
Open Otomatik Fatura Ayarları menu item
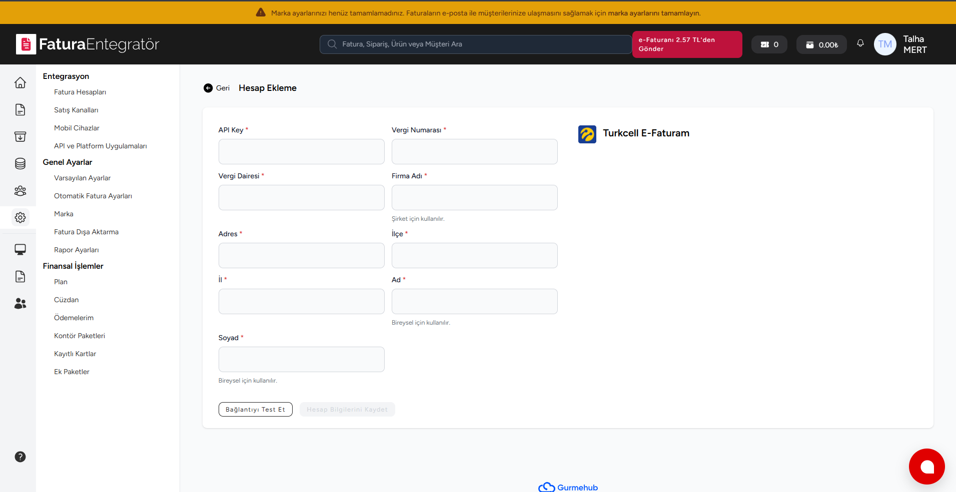click(93, 196)
